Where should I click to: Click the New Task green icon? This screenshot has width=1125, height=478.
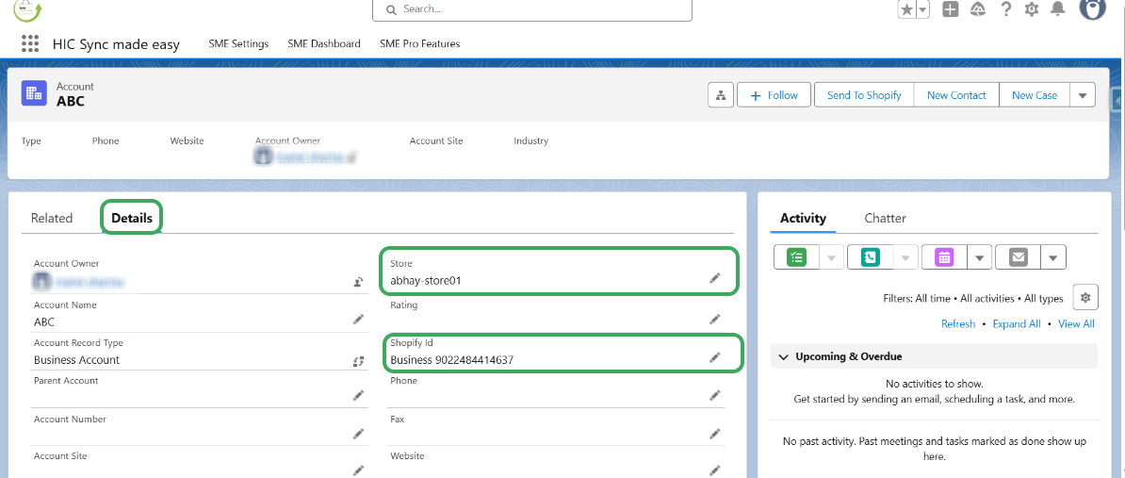point(795,257)
